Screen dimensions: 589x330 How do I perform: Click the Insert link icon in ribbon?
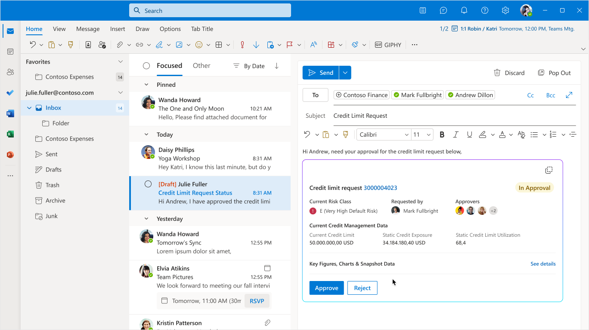coord(139,45)
